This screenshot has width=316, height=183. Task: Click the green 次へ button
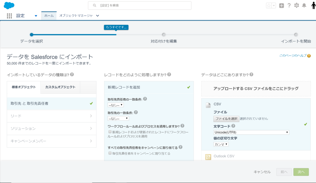pos(301,172)
